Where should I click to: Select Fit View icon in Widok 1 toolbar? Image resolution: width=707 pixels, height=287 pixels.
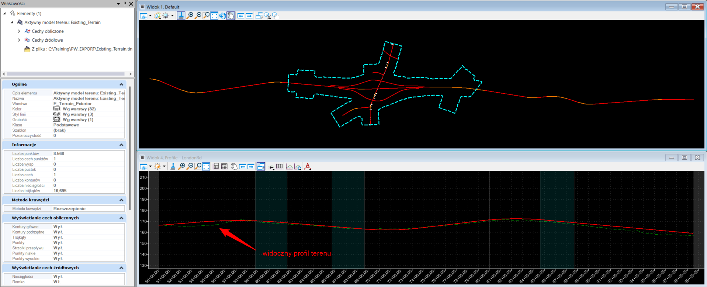pos(214,16)
